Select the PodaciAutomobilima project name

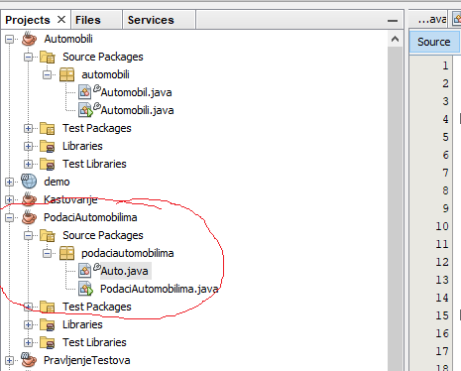tap(90, 217)
